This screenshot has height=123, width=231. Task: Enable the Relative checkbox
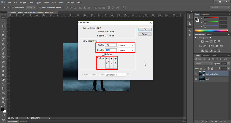point(103,54)
